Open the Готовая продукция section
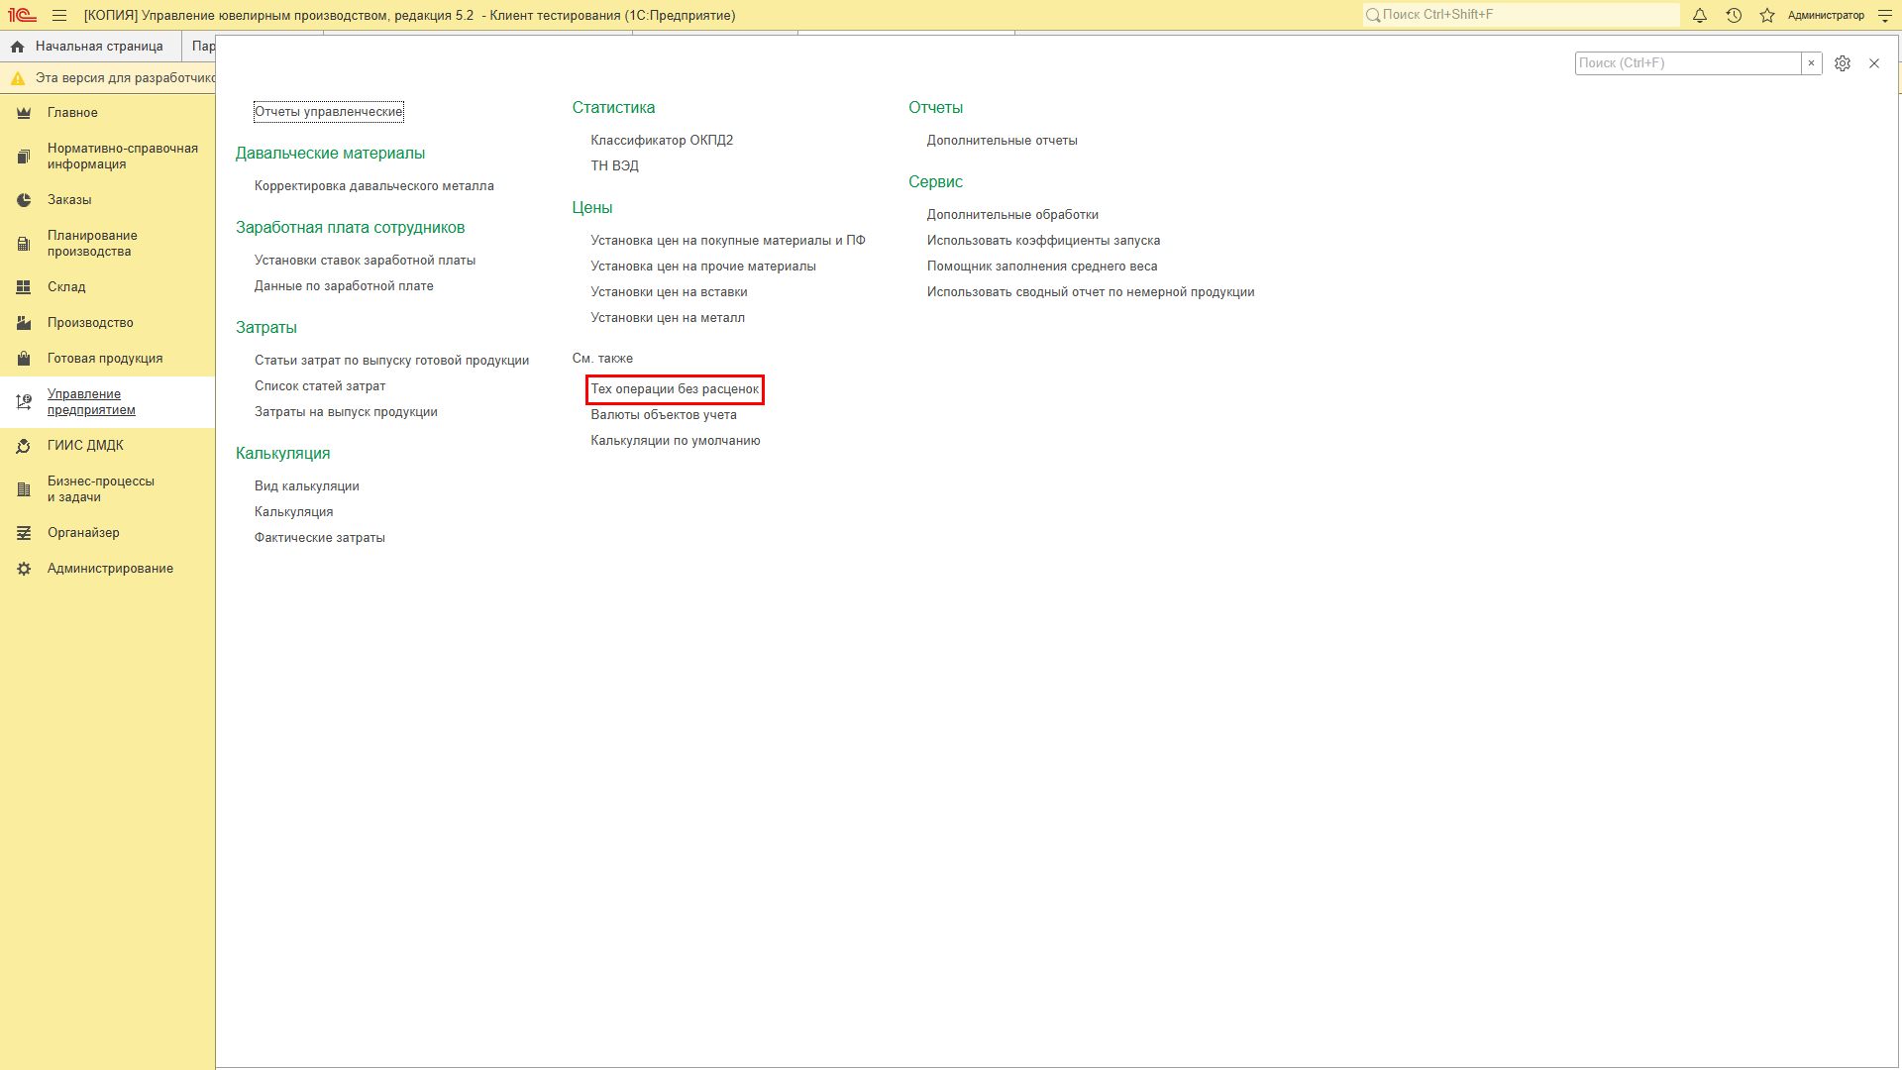The height and width of the screenshot is (1070, 1902). click(105, 359)
